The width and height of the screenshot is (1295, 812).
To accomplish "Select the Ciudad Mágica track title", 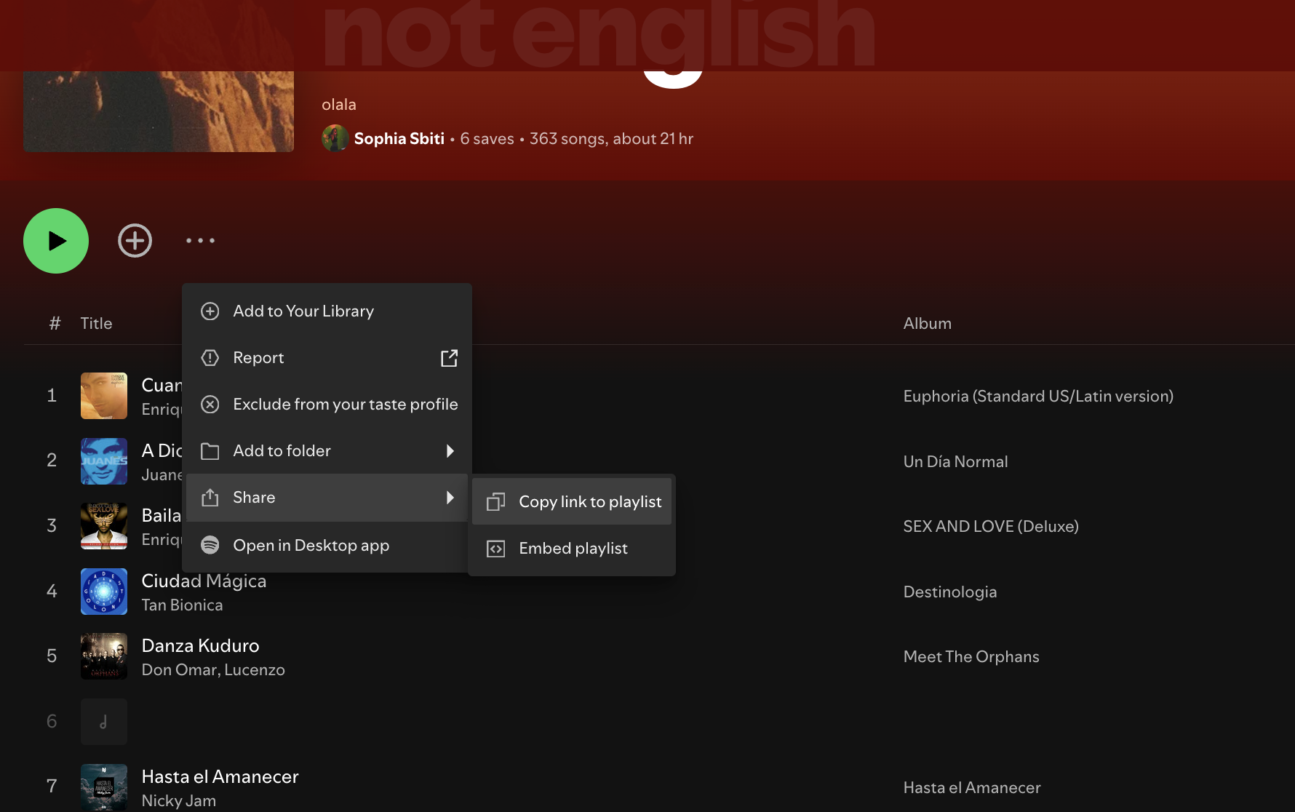I will tap(204, 581).
